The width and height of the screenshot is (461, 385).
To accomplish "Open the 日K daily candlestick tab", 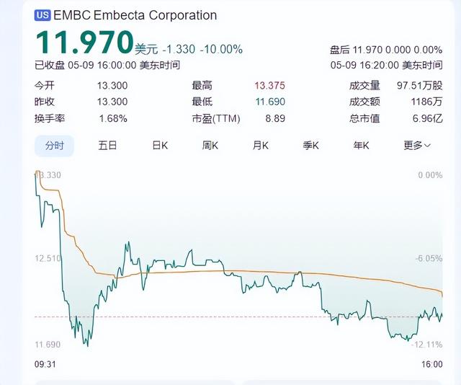I will 160,146.
